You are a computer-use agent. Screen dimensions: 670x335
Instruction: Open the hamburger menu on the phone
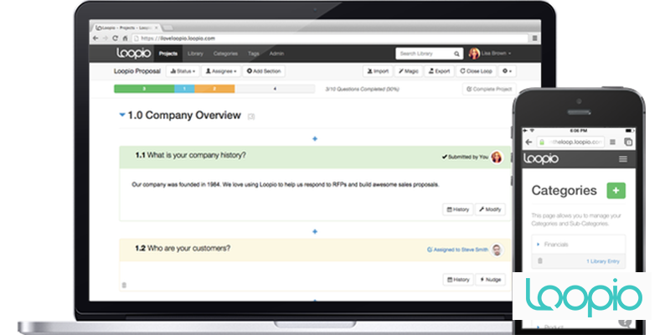coord(622,158)
